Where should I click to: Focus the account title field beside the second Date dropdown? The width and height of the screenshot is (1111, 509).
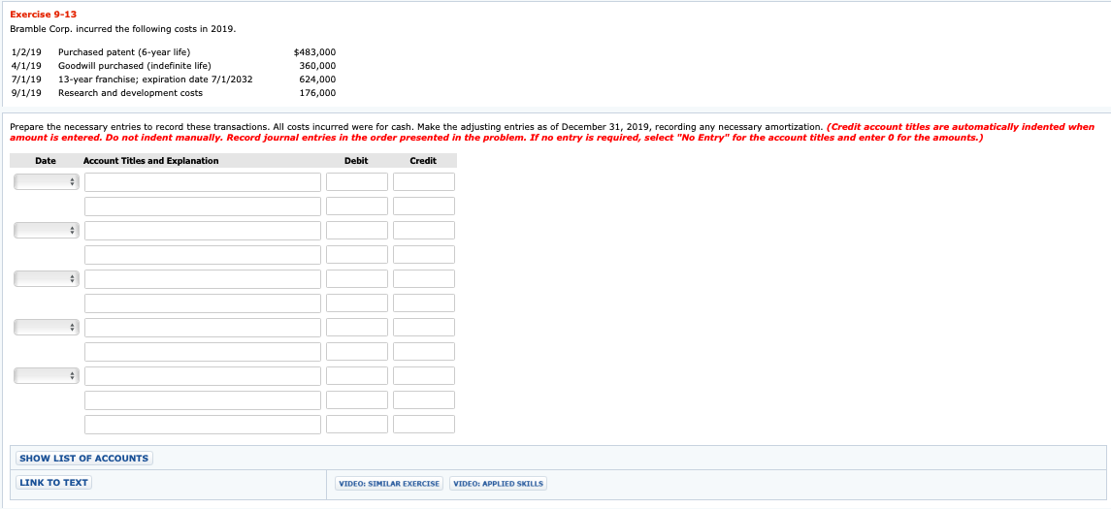(x=203, y=230)
